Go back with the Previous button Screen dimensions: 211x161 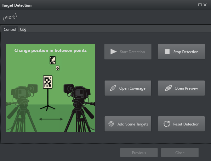coord(139,153)
